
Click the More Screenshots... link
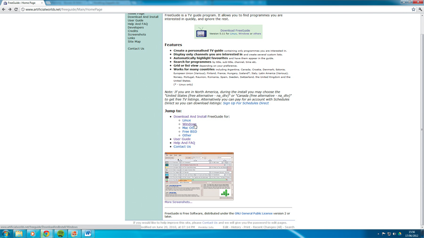tap(179, 202)
